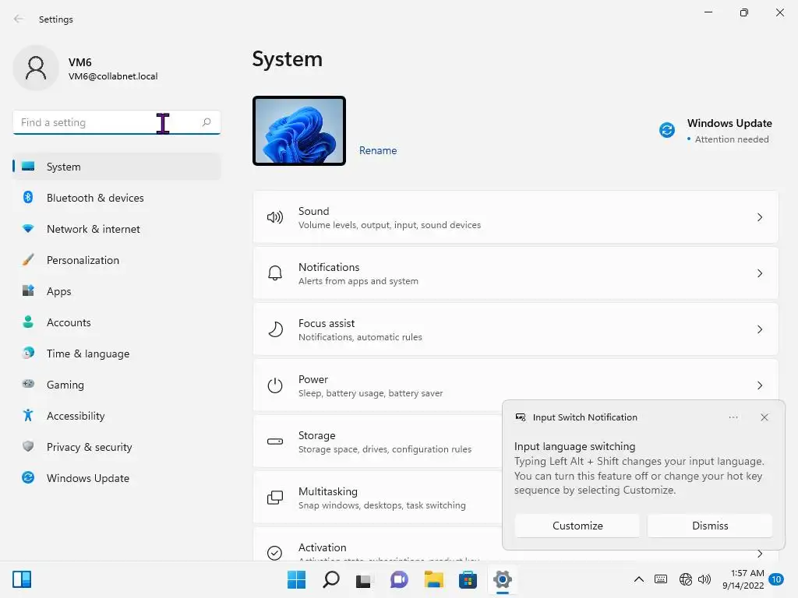Open notification options three-dots menu

tap(733, 417)
